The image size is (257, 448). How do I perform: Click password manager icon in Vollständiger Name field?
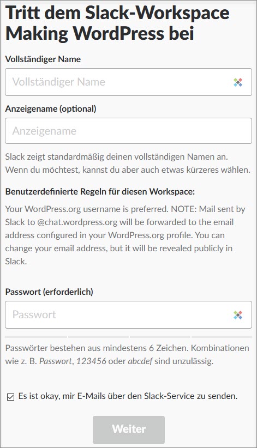(x=238, y=82)
